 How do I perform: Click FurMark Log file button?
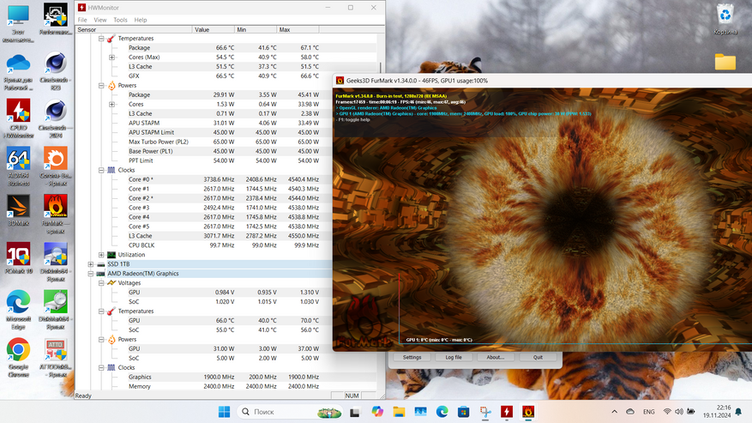tap(454, 357)
